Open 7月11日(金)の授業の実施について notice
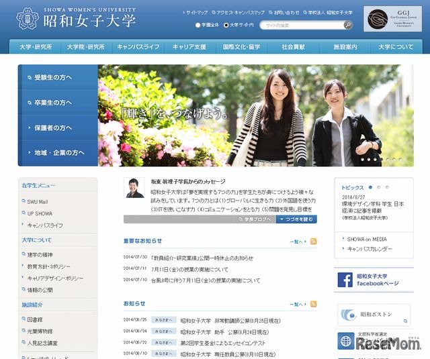430x359 pixels. pos(189,270)
